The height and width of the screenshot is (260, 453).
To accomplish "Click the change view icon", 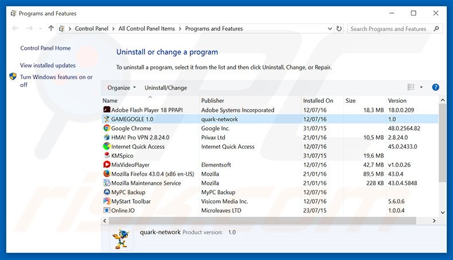I will click(x=411, y=87).
